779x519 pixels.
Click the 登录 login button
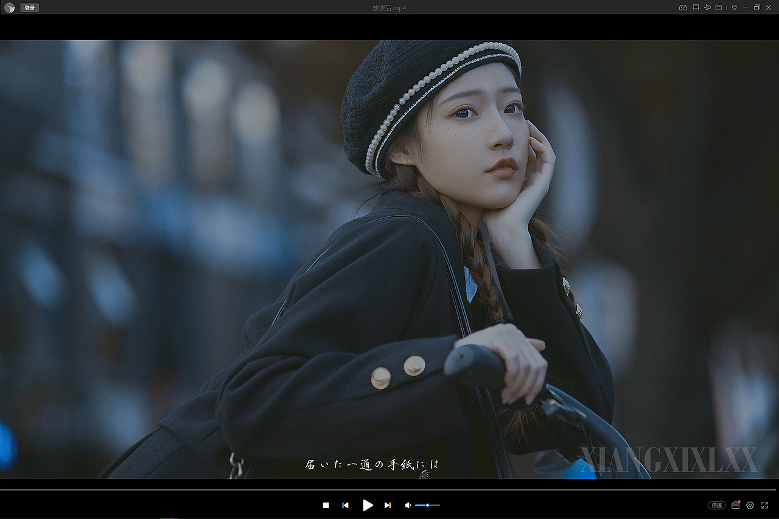click(x=29, y=8)
